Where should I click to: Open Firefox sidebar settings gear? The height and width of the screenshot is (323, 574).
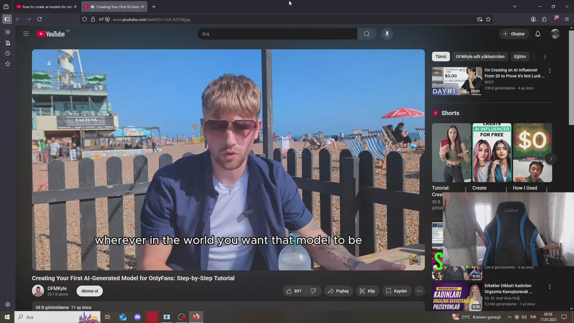click(8, 304)
